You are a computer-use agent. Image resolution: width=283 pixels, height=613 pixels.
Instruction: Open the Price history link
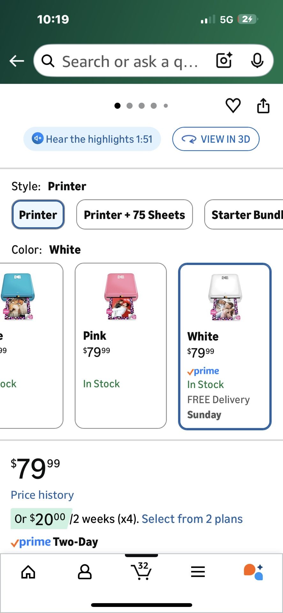[x=42, y=495]
